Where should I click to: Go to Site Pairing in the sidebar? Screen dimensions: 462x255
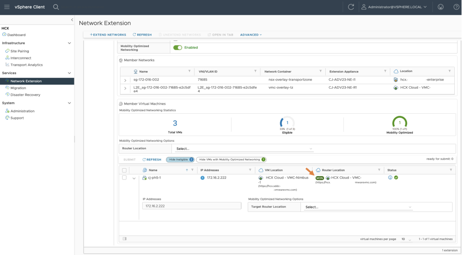click(19, 51)
